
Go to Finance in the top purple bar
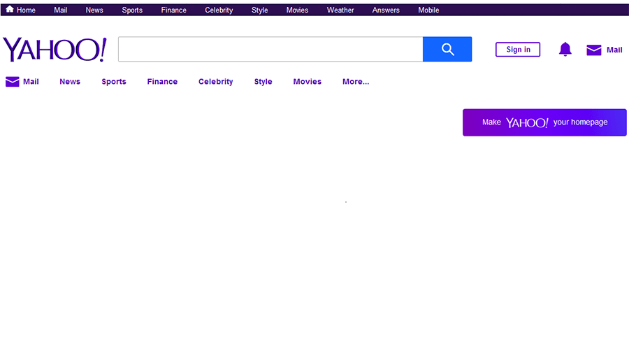(173, 10)
